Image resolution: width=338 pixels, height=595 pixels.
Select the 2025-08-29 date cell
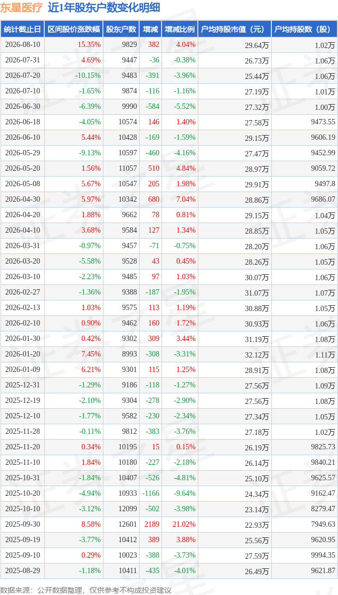[22, 570]
